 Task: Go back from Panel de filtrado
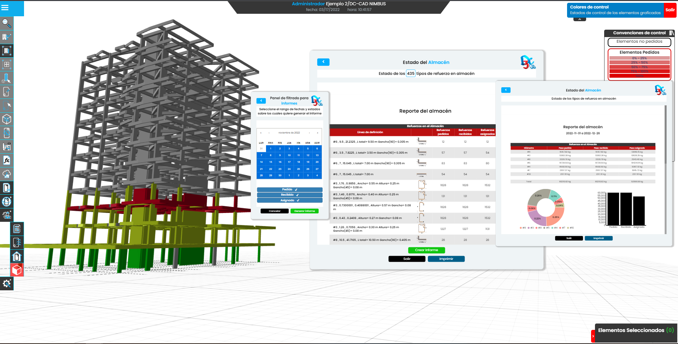[x=261, y=101]
